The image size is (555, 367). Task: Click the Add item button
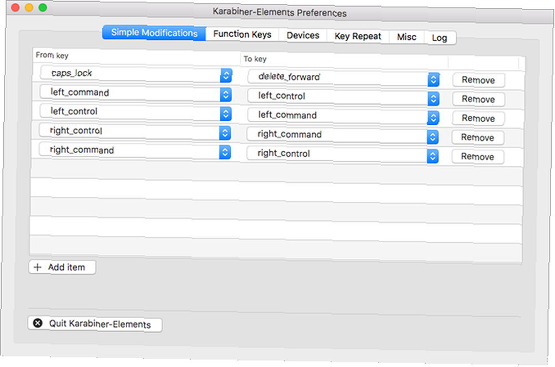click(x=62, y=267)
